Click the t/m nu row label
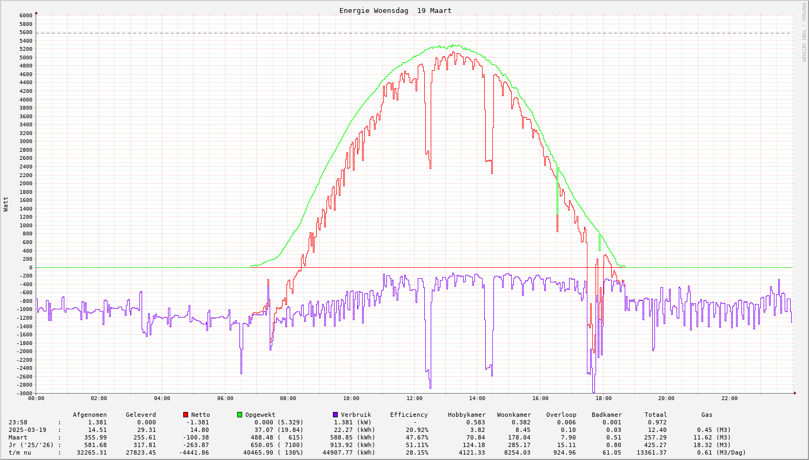The height and width of the screenshot is (460, 809). pyautogui.click(x=20, y=452)
